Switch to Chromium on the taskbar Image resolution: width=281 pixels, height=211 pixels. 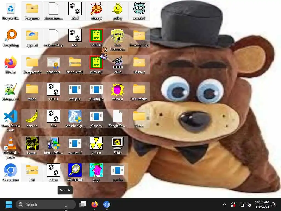[x=107, y=204]
